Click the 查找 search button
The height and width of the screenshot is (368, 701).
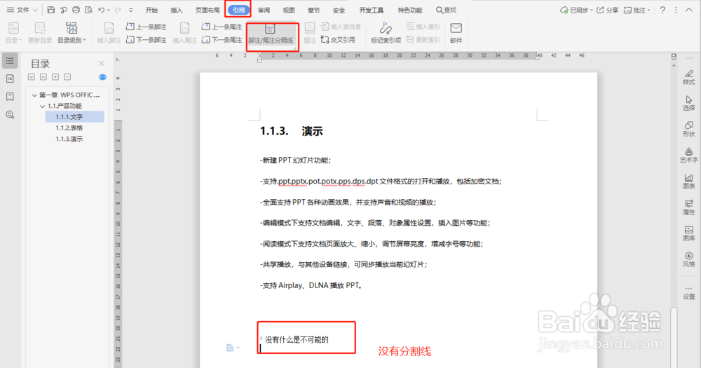pos(446,10)
